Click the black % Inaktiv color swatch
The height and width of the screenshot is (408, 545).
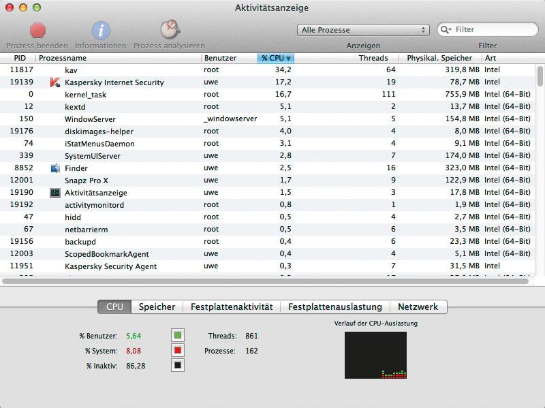coord(178,365)
